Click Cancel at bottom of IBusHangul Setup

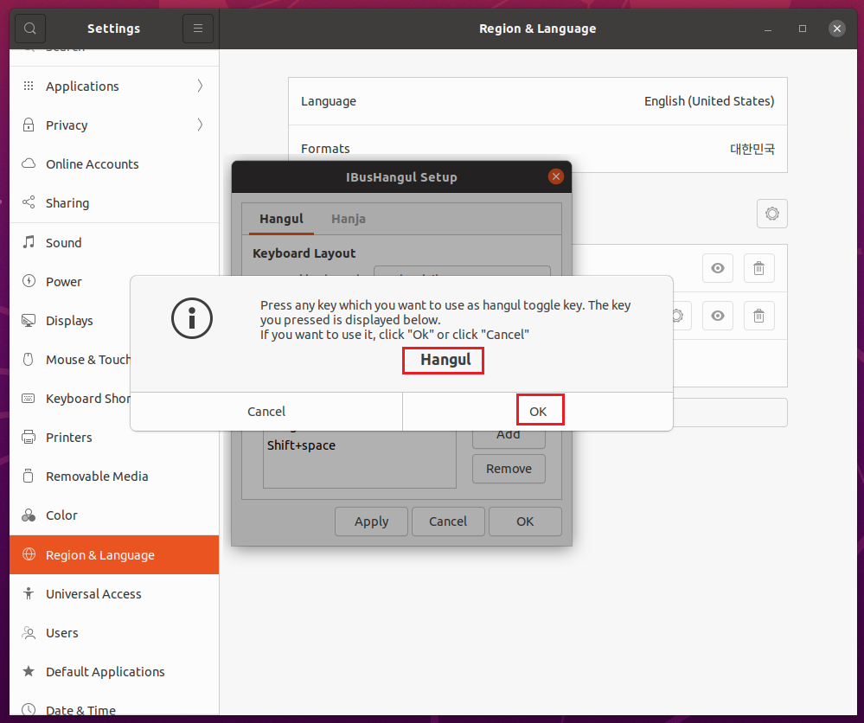(448, 521)
